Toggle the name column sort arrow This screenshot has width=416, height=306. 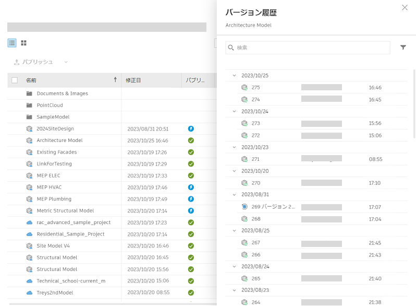[115, 79]
